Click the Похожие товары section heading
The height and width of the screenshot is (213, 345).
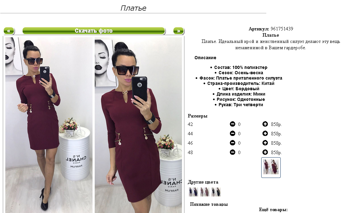[209, 204]
